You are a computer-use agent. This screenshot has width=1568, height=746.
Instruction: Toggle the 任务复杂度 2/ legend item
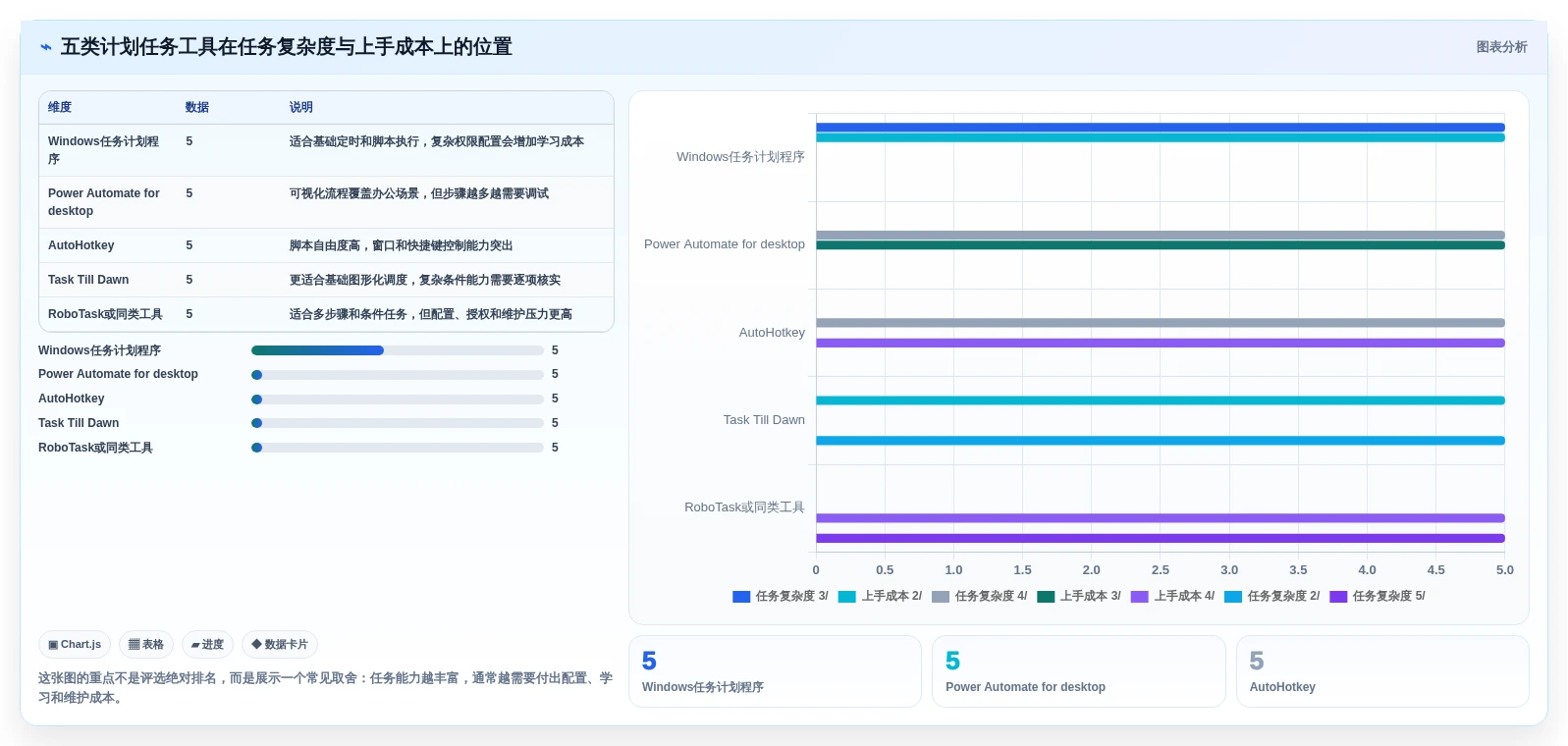coord(1272,596)
